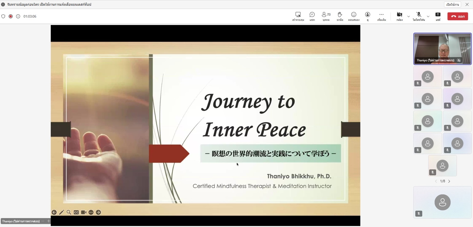Open the chat (แชท) panel
Screen dimensions: 473x227
coord(312,16)
